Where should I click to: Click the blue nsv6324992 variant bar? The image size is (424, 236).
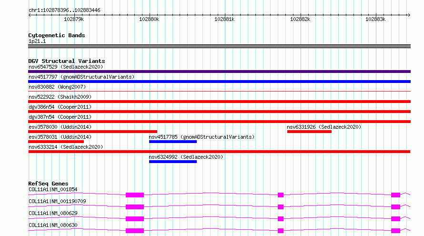coord(173,162)
